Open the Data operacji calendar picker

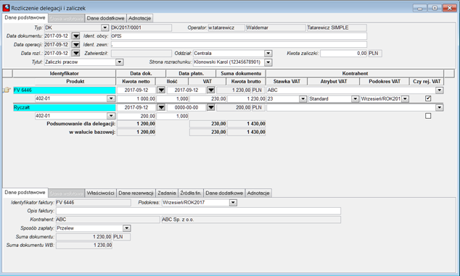click(x=76, y=44)
